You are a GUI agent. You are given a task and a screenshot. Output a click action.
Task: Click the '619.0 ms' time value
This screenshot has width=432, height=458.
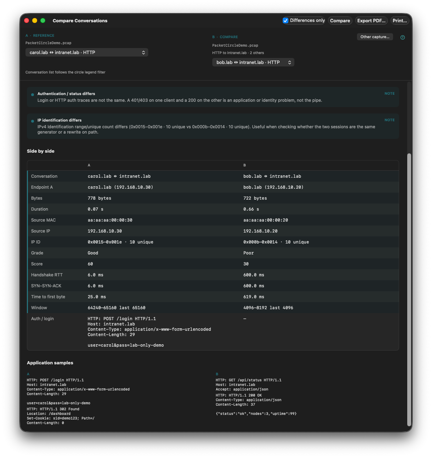(254, 297)
